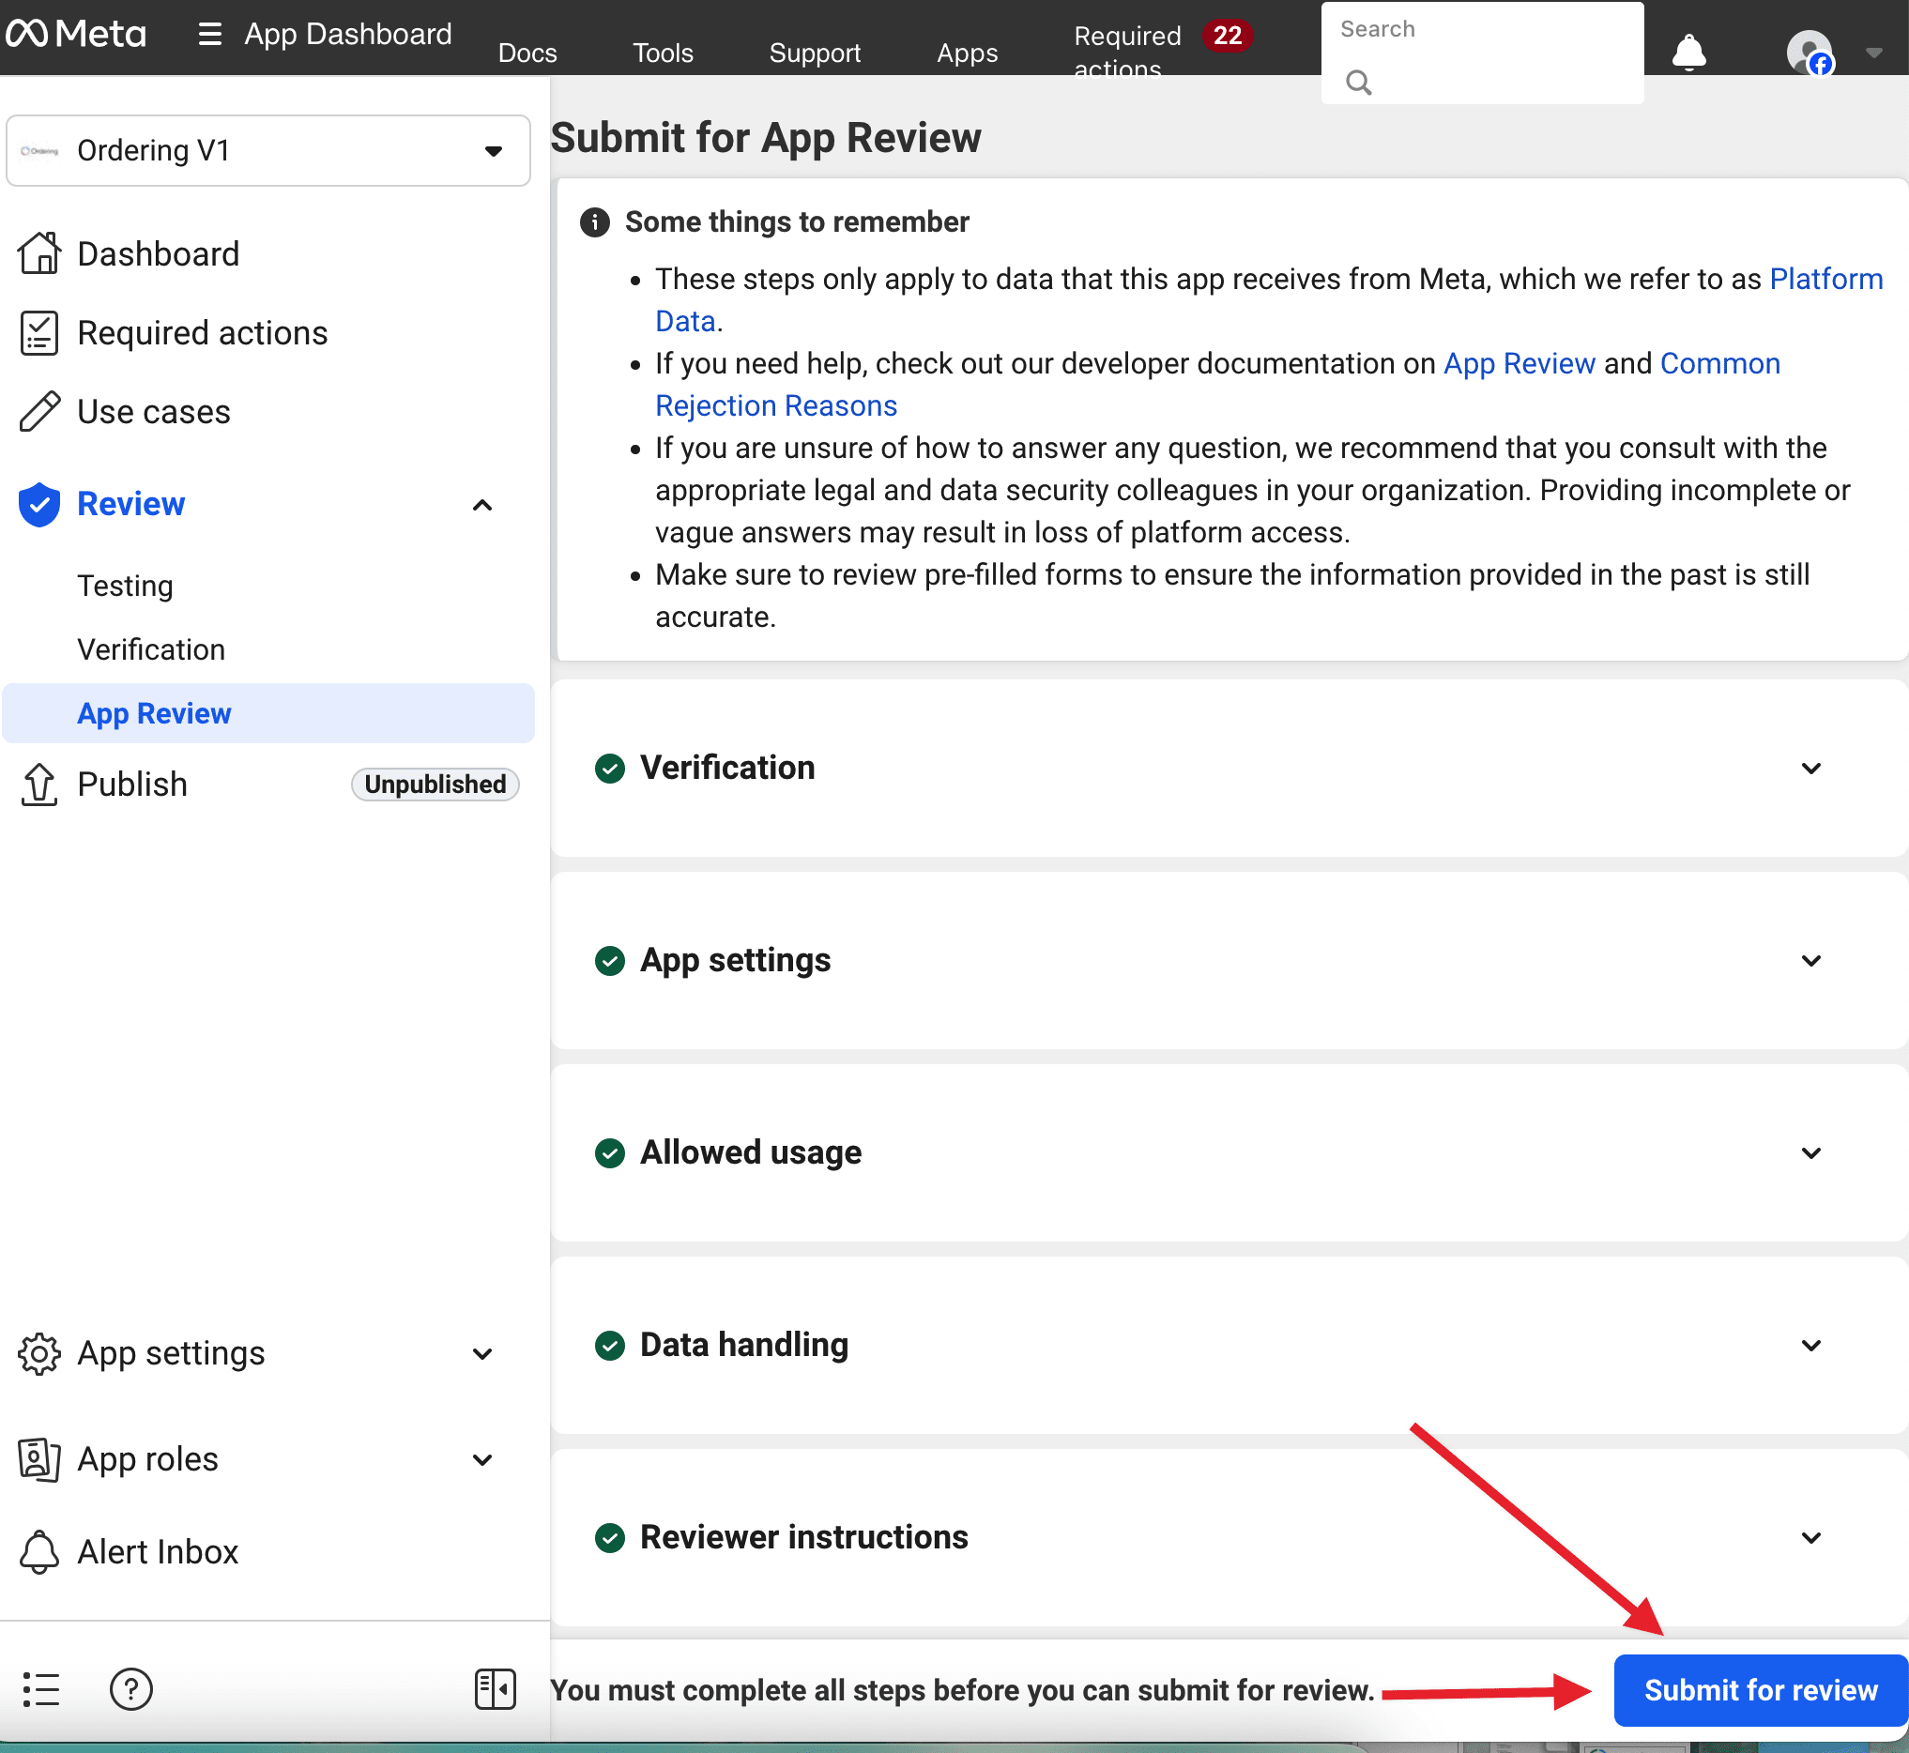This screenshot has height=1753, width=1909.
Task: Open the Apps menu
Action: 967,53
